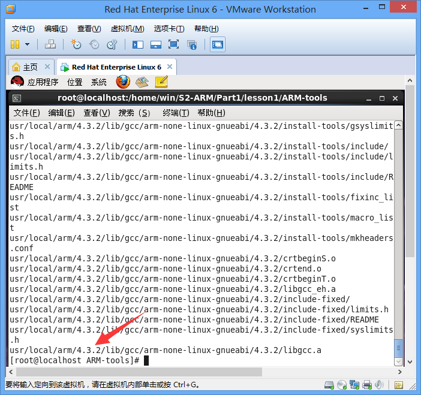
Task: Maximize the VMware Workstation window
Action: pyautogui.click(x=382, y=7)
